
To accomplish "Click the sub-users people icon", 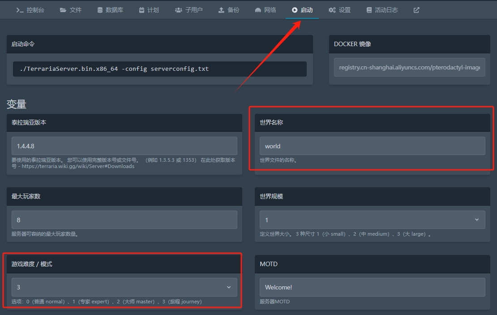I will pos(178,10).
